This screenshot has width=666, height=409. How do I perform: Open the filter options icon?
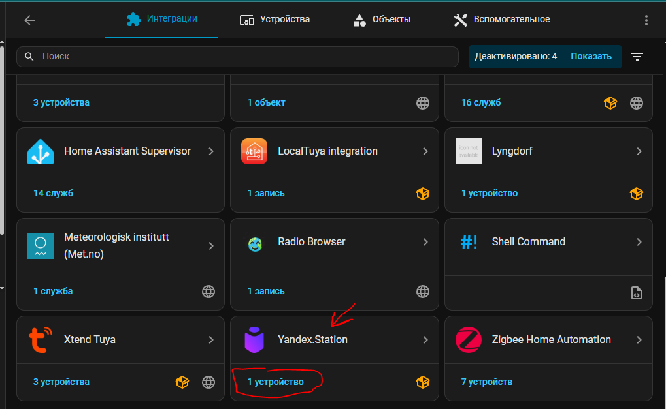637,56
